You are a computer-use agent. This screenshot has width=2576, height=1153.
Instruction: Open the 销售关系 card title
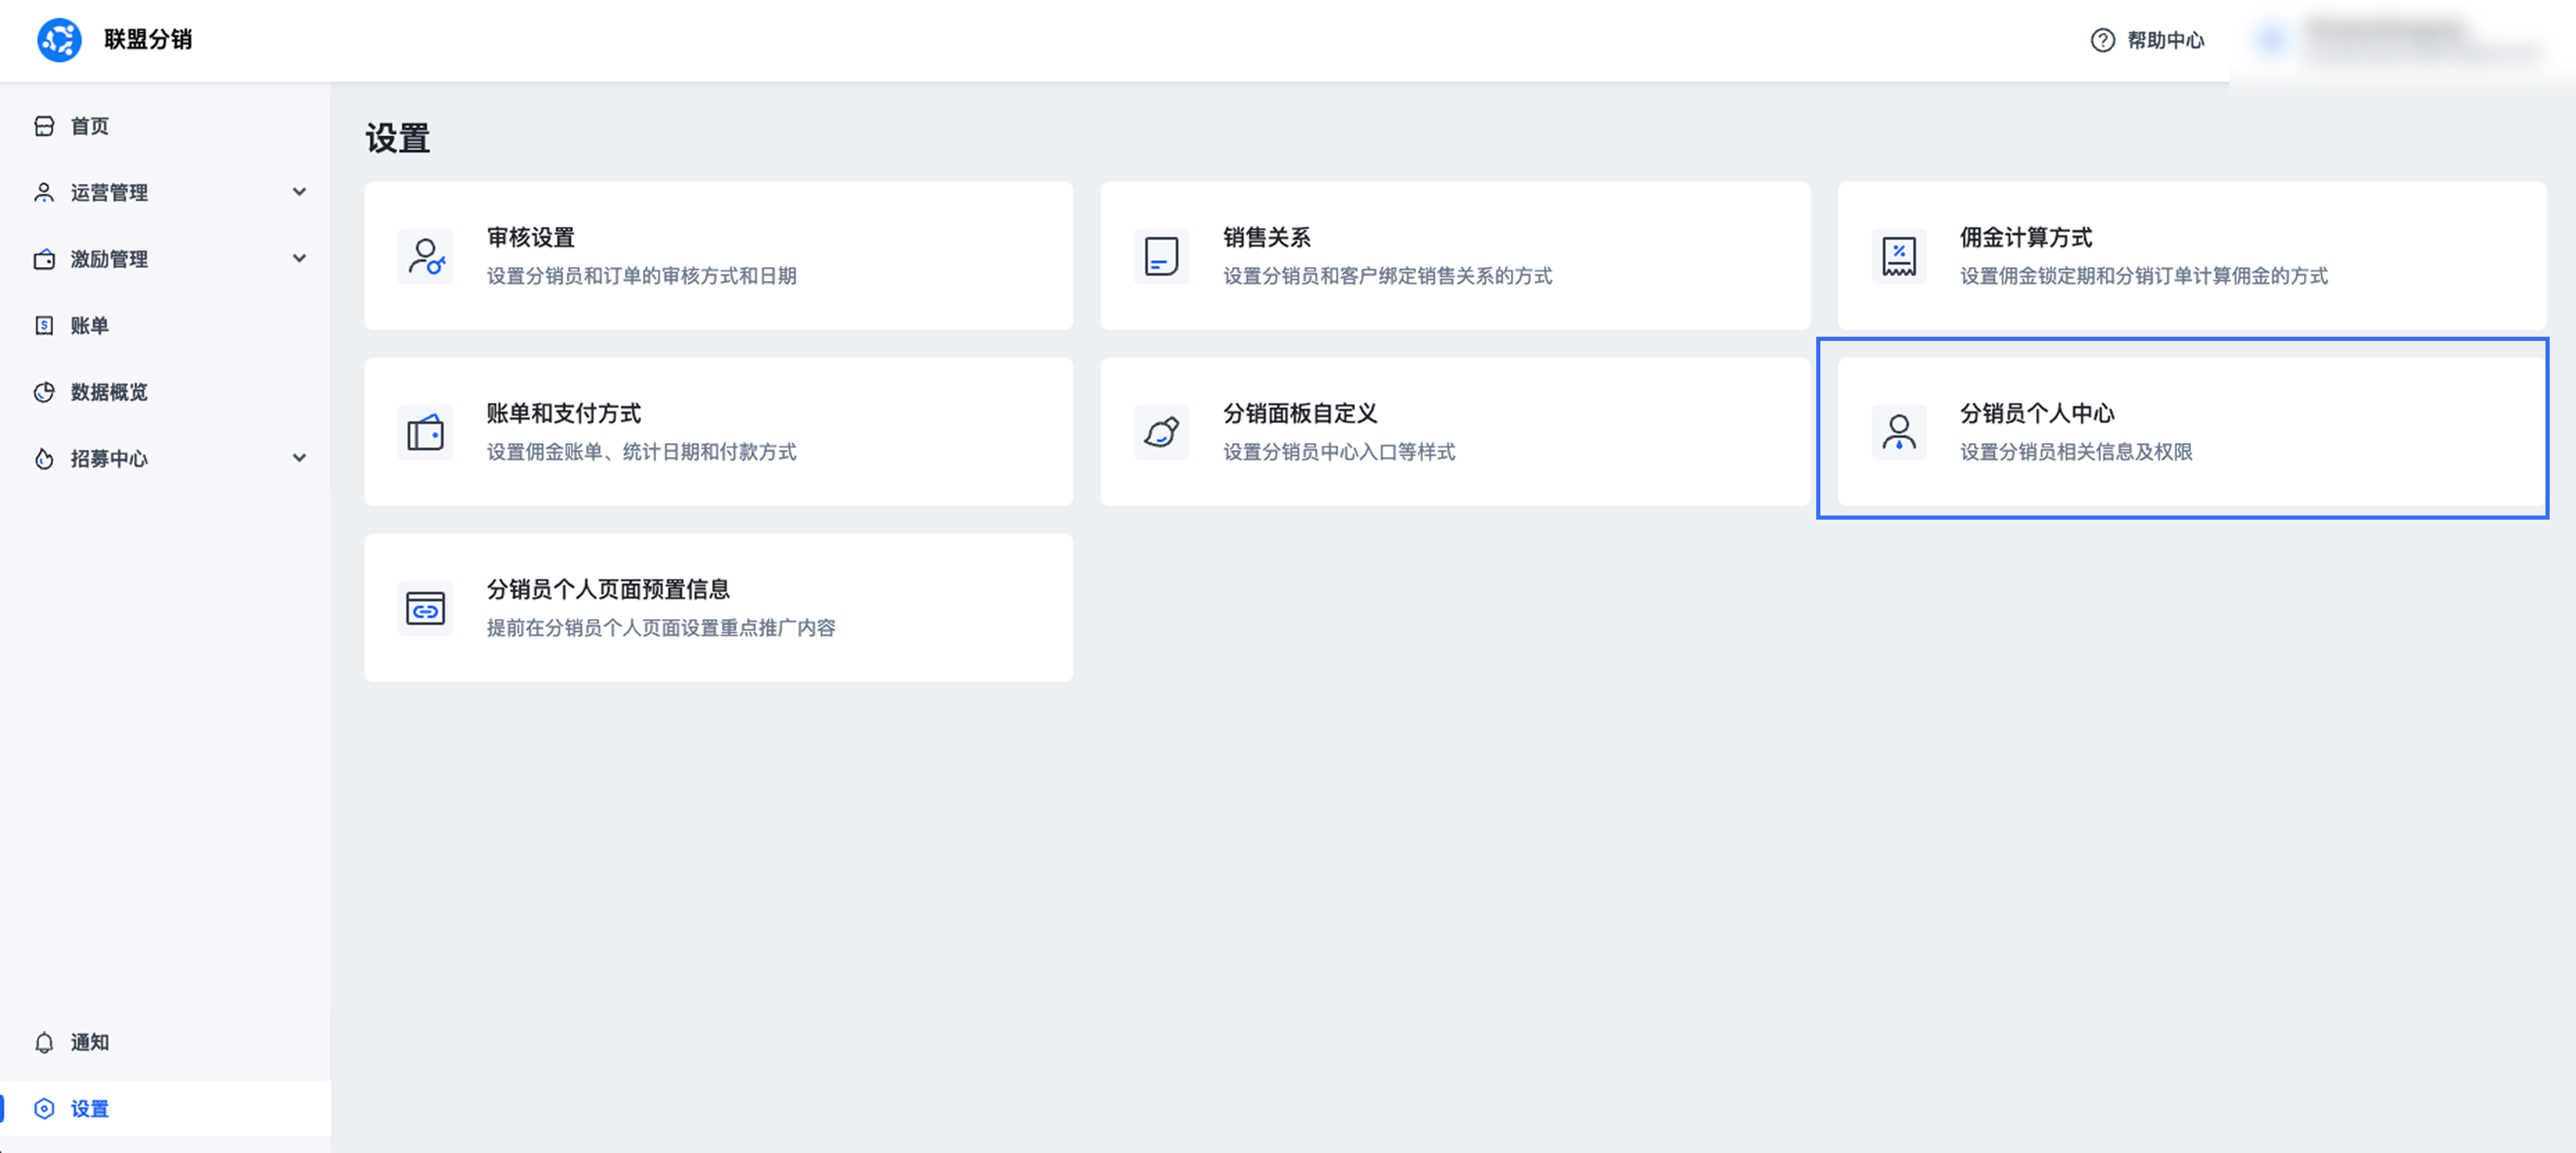pyautogui.click(x=1266, y=238)
